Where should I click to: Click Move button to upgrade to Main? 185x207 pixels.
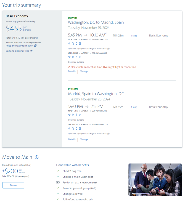[x=13, y=185]
